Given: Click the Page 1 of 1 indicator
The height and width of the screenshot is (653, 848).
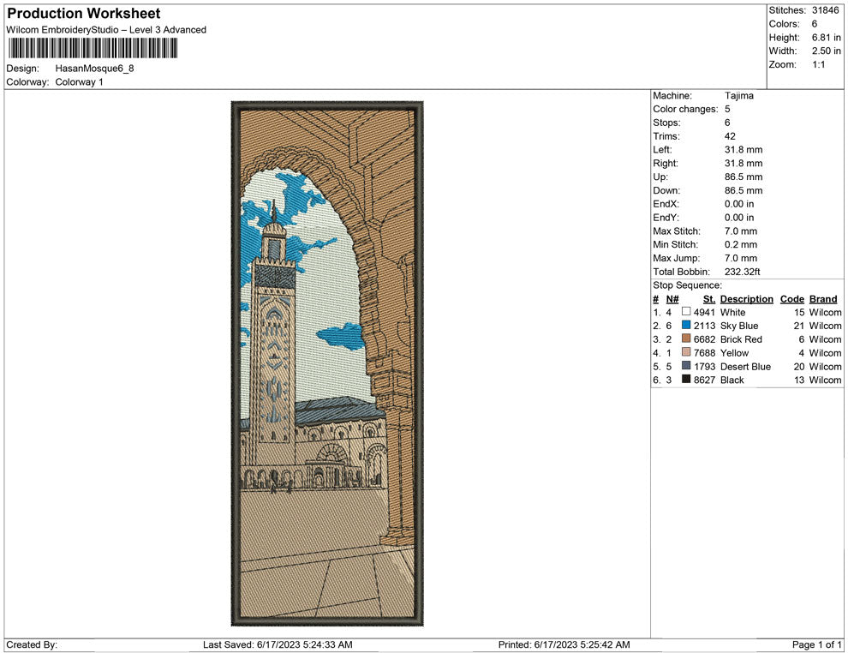Looking at the screenshot, I should click(816, 644).
